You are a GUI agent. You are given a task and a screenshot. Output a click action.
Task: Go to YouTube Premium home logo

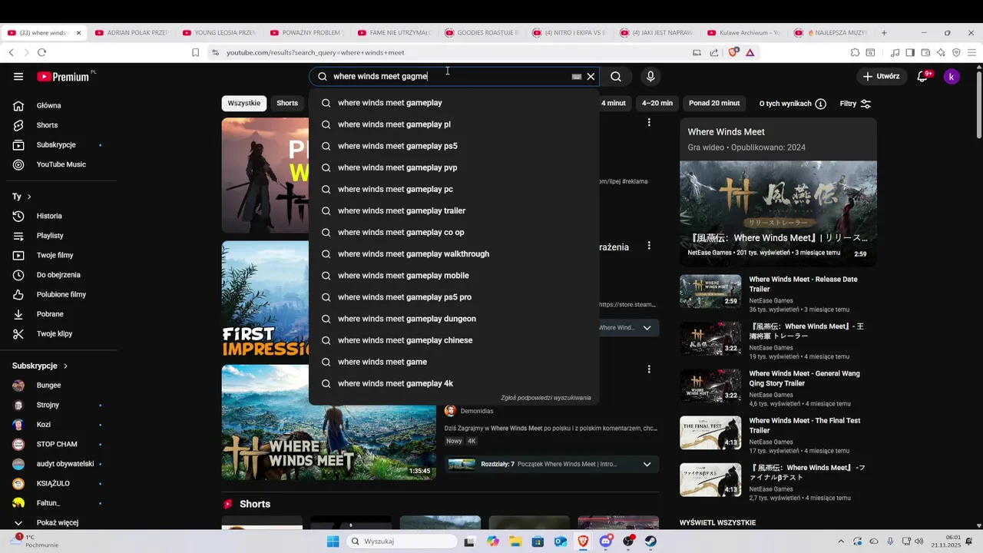click(x=65, y=76)
